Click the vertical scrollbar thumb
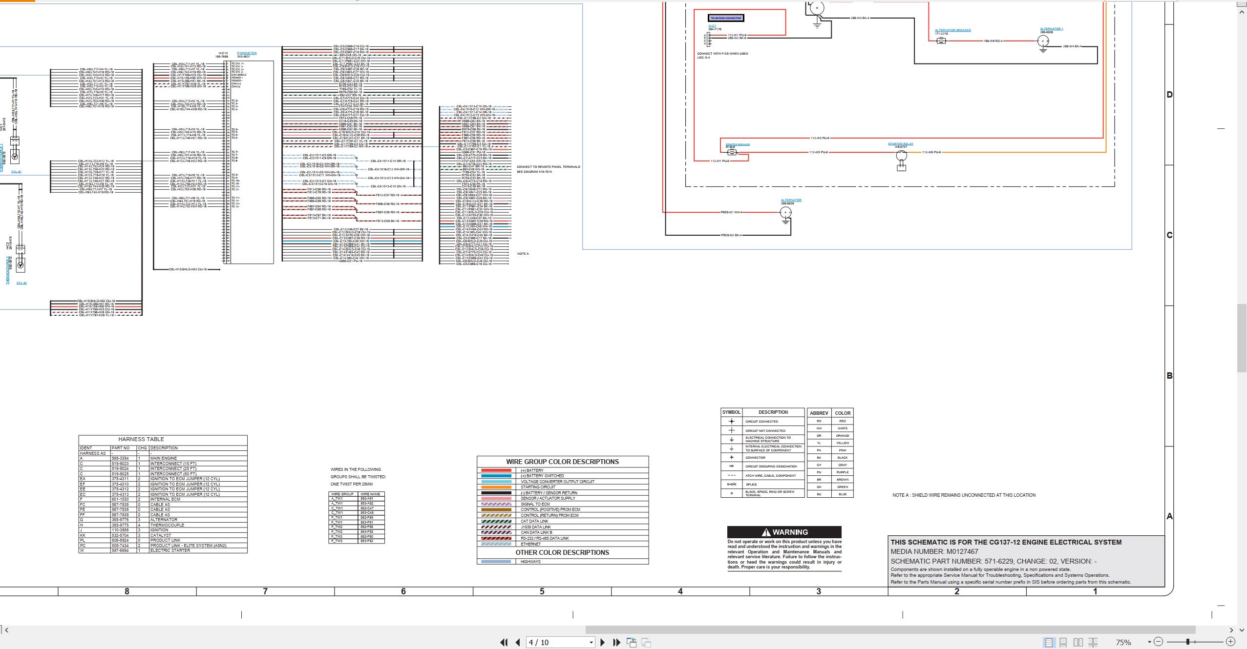 pos(1242,338)
